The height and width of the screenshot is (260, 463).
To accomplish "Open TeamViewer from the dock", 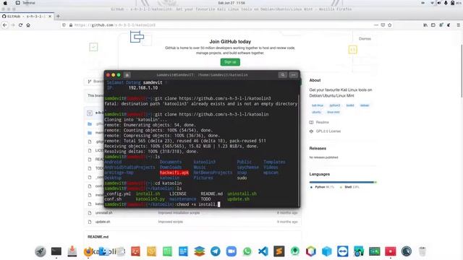I will tap(342, 251).
